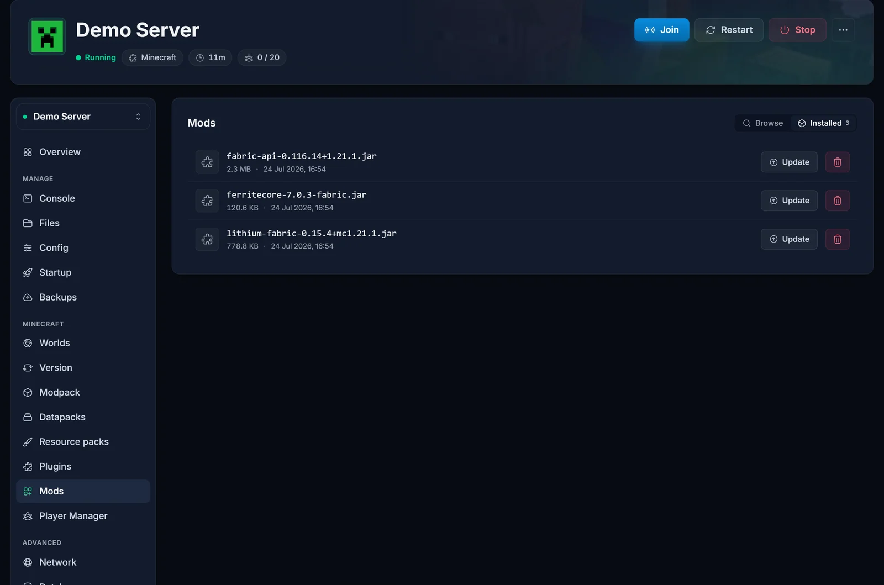This screenshot has height=585, width=884.
Task: Click the Version refresh icon
Action: pyautogui.click(x=28, y=368)
